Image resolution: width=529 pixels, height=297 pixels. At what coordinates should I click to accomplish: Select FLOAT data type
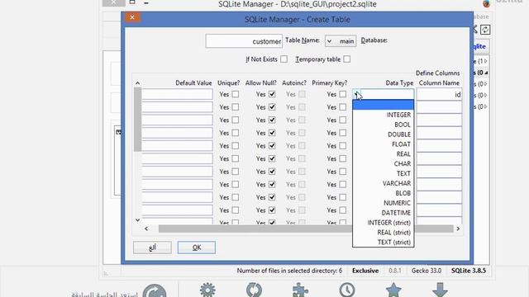384,144
